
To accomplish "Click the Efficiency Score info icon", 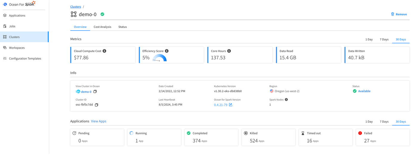I will pyautogui.click(x=167, y=51).
